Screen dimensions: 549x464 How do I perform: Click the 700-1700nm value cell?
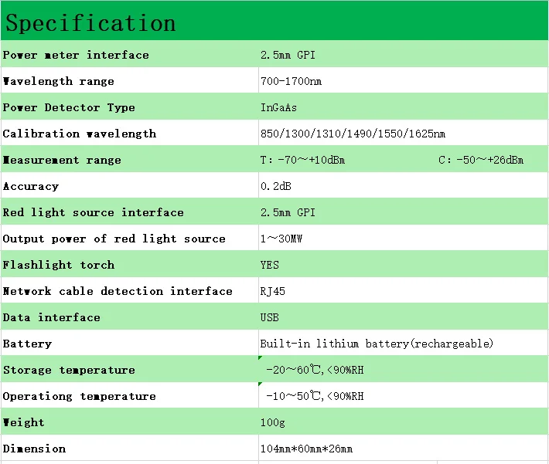(404, 80)
